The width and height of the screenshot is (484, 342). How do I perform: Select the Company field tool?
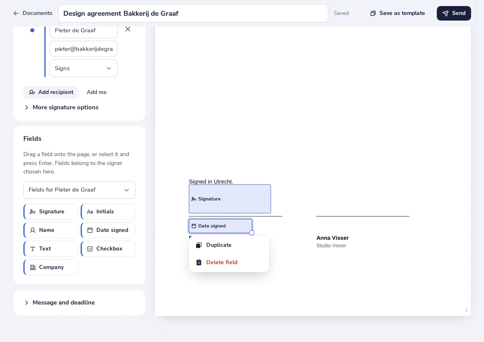tap(51, 267)
